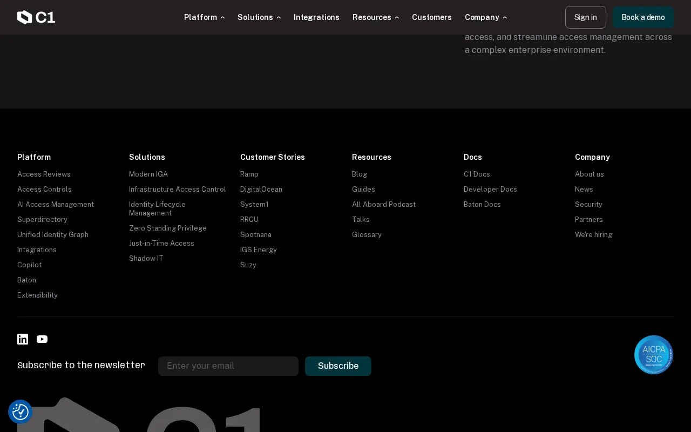Open IGS Energy customer story
691x432 pixels.
[x=259, y=249]
